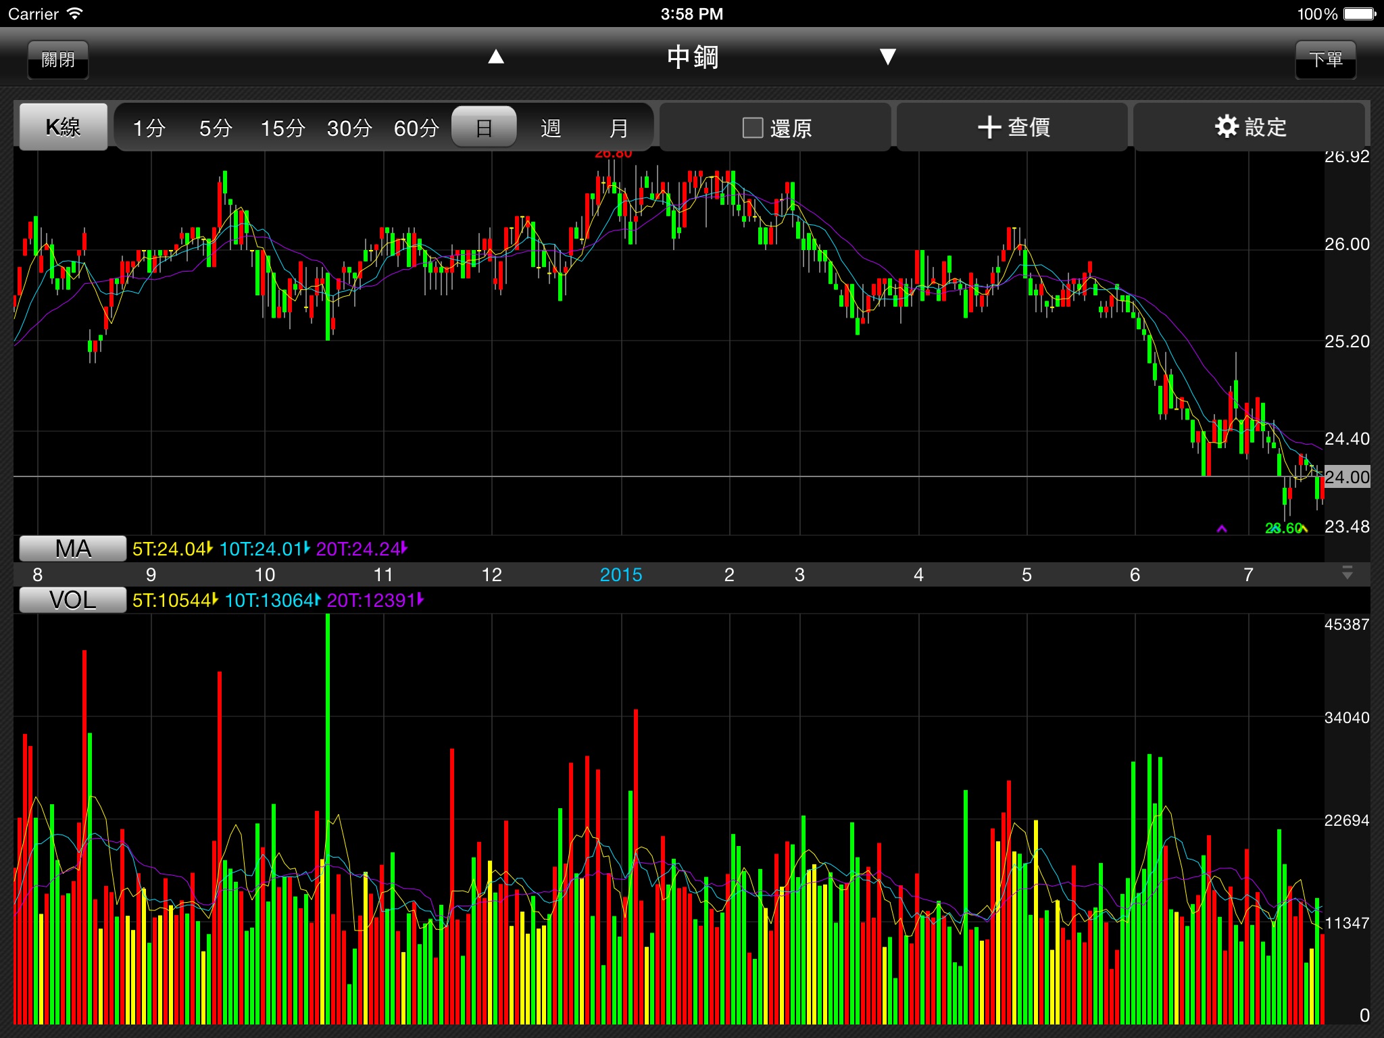Open 設定 settings with gear icon
1384x1038 pixels.
(x=1250, y=126)
